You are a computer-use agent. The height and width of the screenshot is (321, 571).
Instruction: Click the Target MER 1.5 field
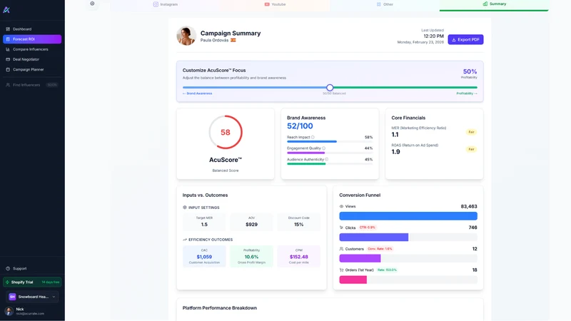[x=204, y=222]
